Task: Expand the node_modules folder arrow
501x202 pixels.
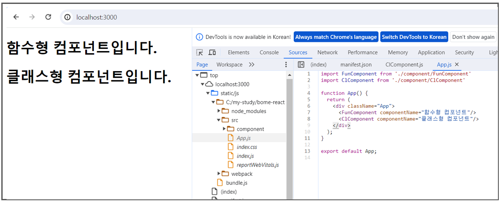Action: 219,111
